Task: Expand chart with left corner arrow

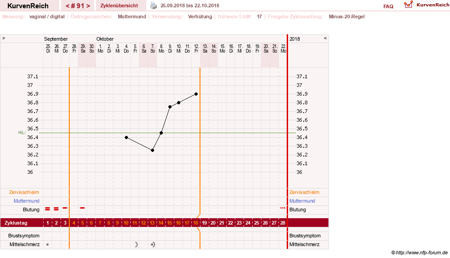Action: tap(4, 38)
